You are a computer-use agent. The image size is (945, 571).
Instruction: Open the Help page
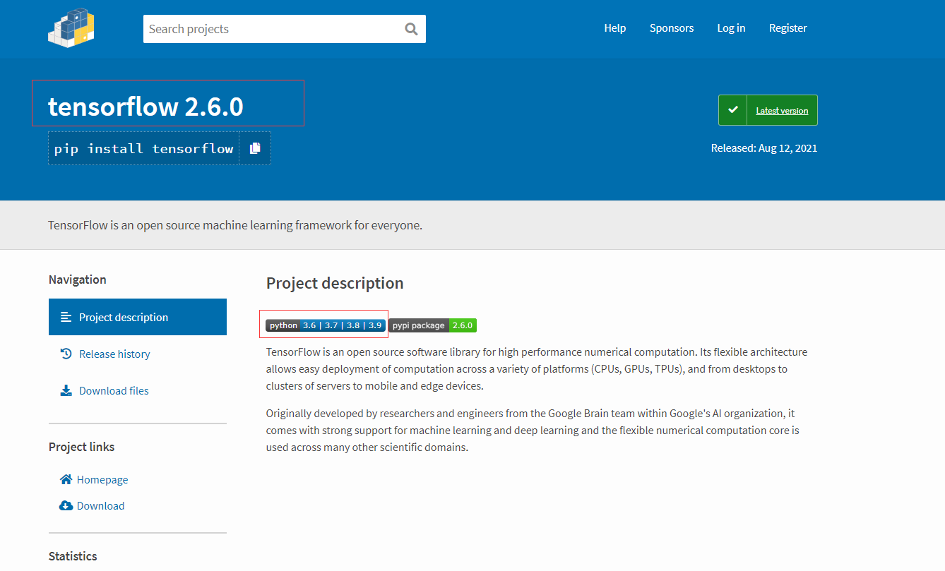coord(615,28)
